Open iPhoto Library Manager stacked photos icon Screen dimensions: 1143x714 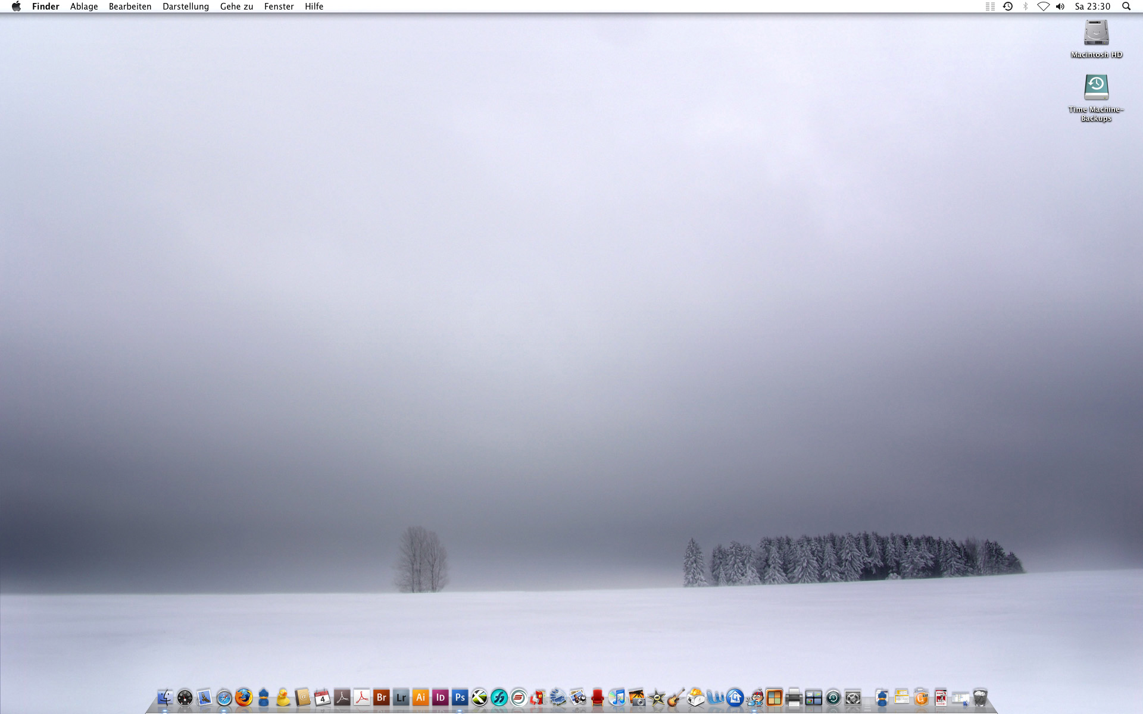point(558,697)
